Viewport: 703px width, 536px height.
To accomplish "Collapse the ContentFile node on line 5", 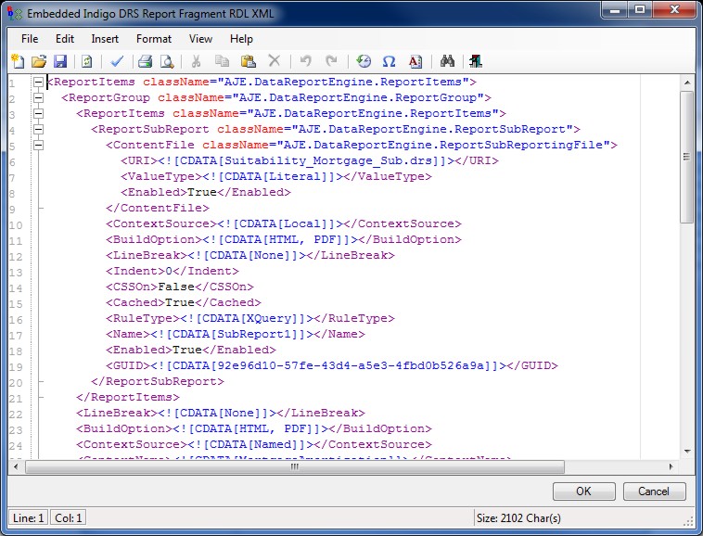I will [38, 146].
